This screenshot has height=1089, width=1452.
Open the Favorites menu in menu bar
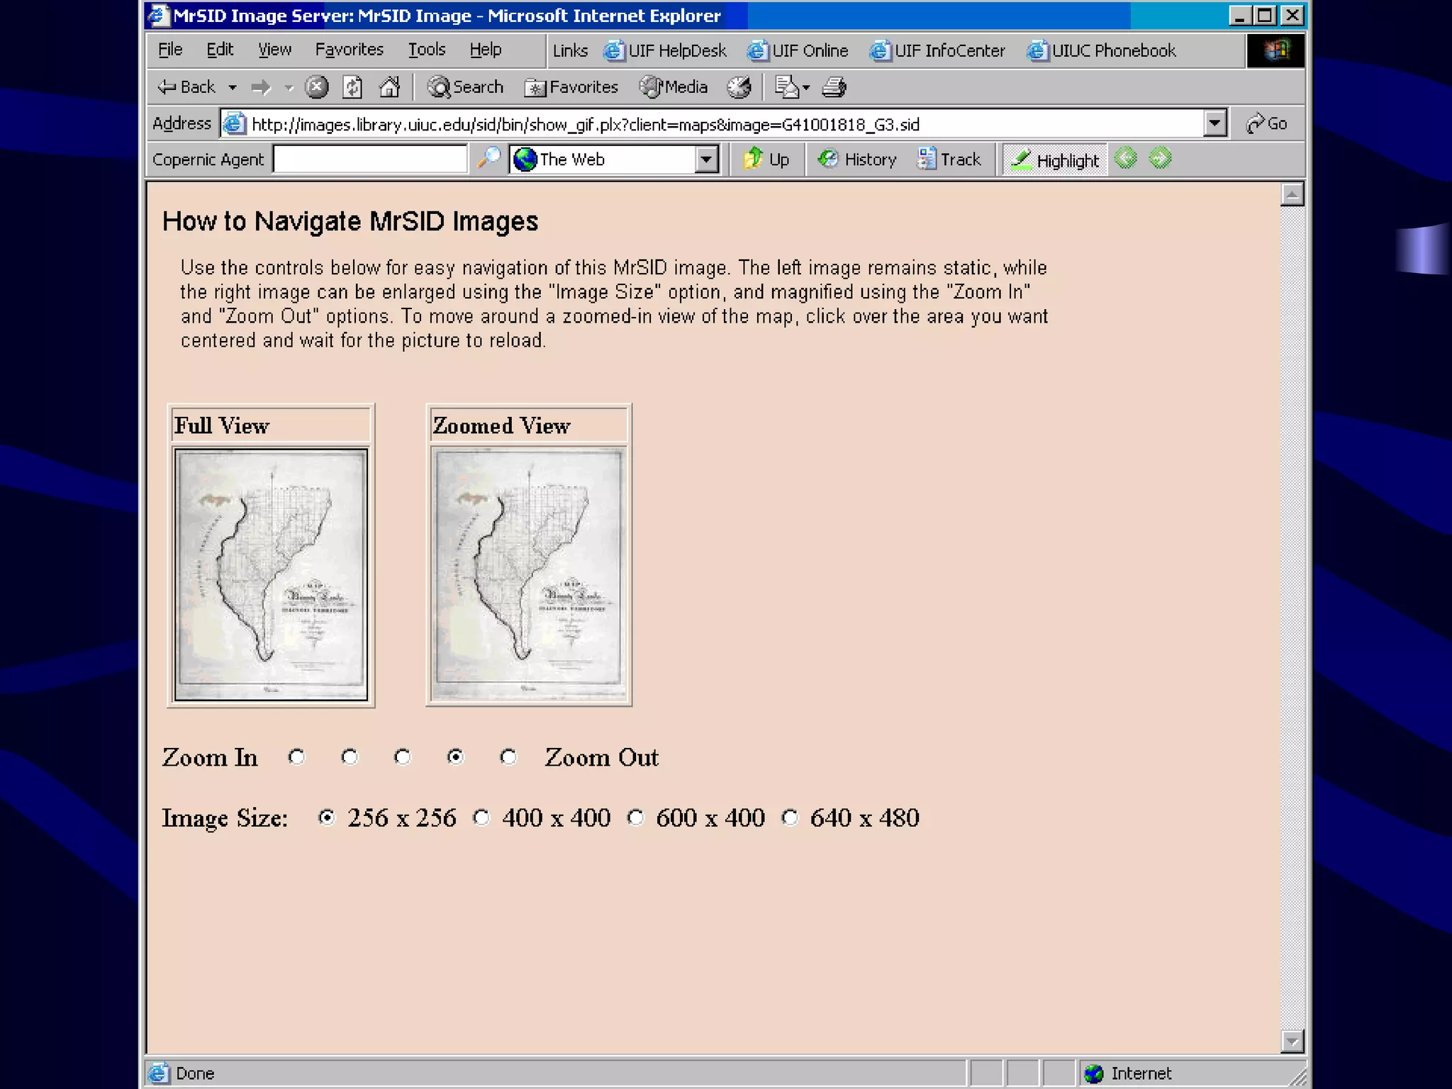(x=349, y=50)
